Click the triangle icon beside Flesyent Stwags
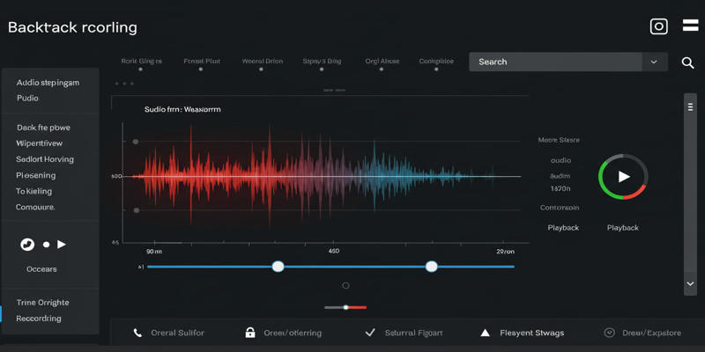705x352 pixels. 485,334
